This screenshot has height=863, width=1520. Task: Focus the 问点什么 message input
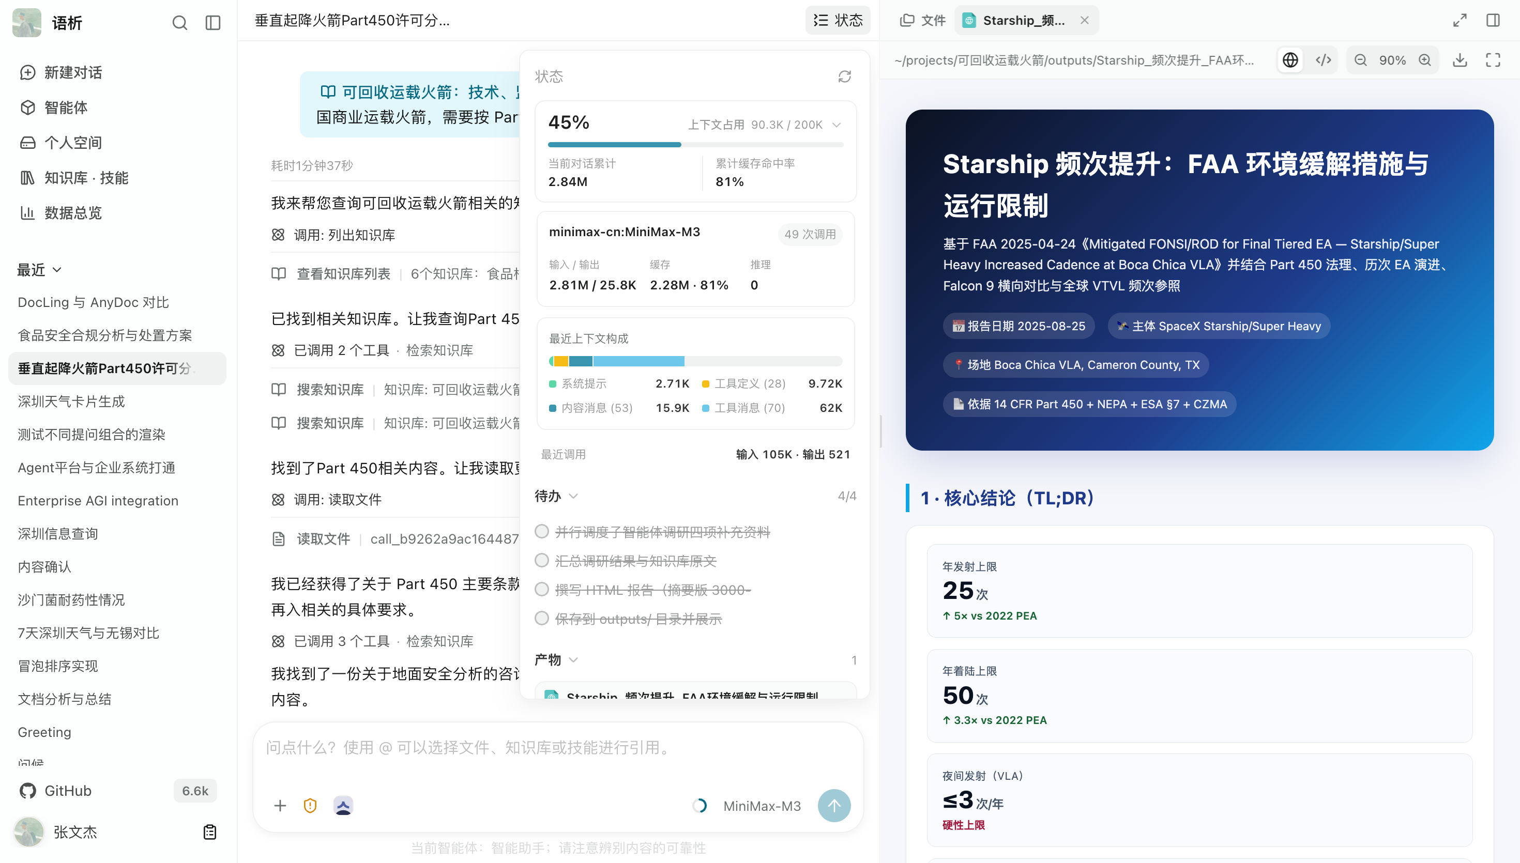pos(557,747)
